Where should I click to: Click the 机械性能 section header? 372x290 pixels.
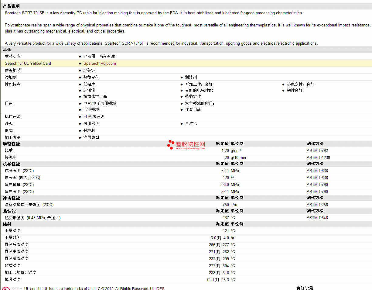pos(11,164)
